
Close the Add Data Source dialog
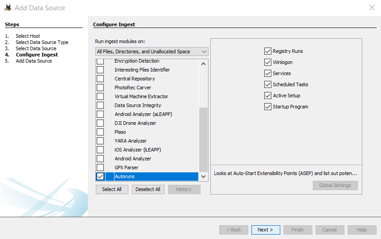[372, 8]
